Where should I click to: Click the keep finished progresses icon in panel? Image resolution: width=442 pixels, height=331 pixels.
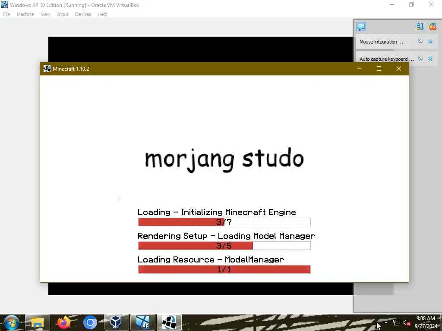click(433, 27)
